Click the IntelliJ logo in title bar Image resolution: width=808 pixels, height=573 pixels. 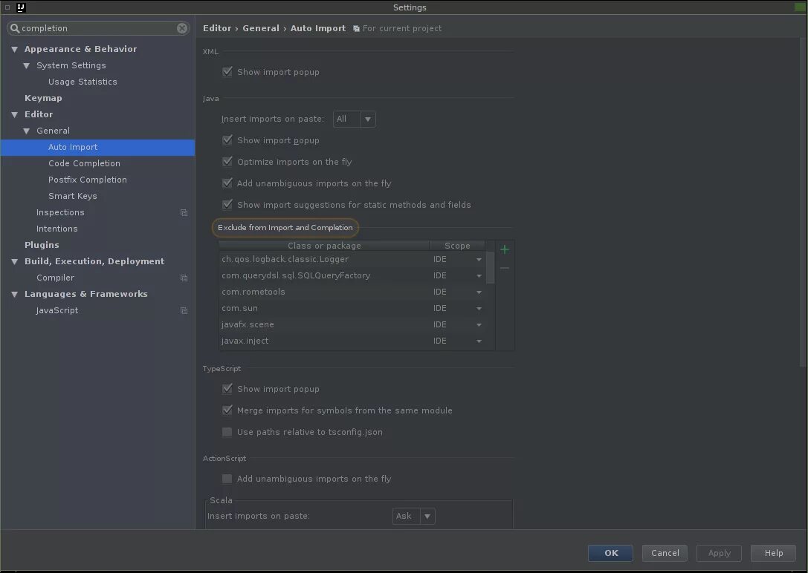(21, 7)
